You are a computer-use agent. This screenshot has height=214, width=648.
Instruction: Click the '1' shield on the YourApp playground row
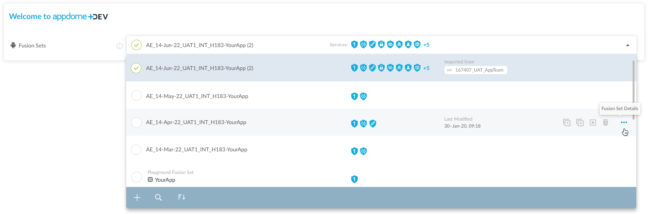coord(354,179)
